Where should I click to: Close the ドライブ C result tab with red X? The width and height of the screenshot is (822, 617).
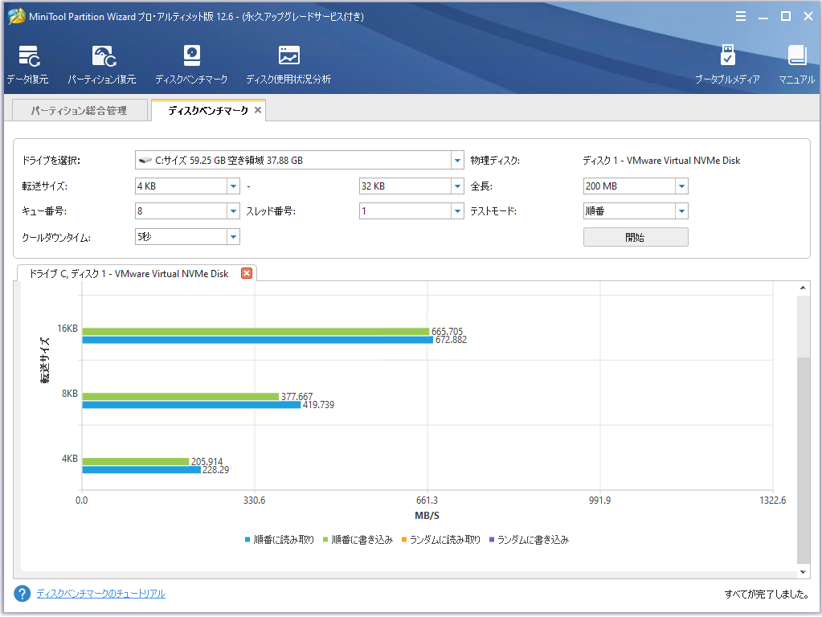(x=247, y=273)
